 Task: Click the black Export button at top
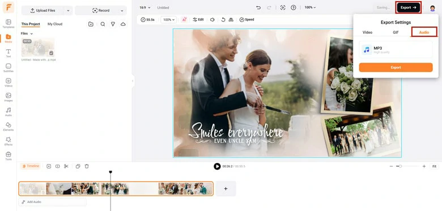coord(409,7)
